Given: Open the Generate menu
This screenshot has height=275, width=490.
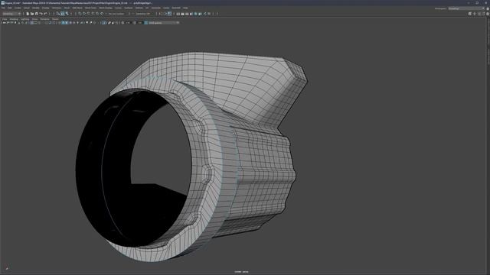Looking at the screenshot, I should pyautogui.click(x=155, y=8).
